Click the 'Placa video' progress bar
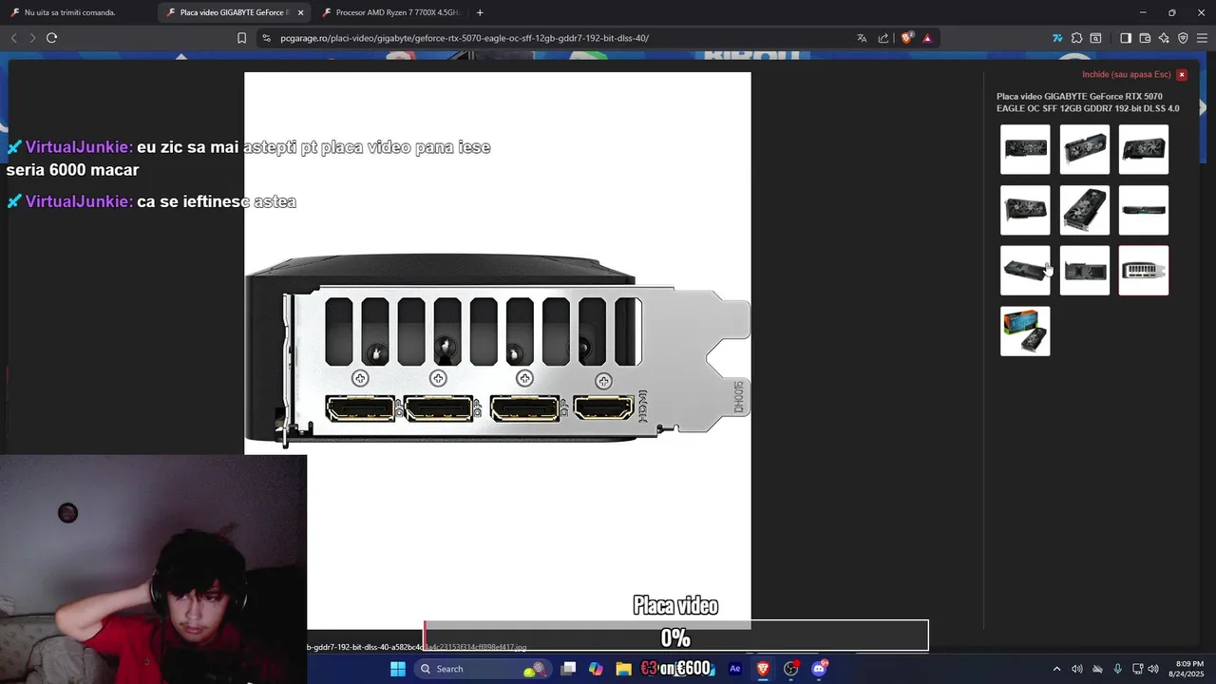The width and height of the screenshot is (1216, 684). tap(675, 635)
